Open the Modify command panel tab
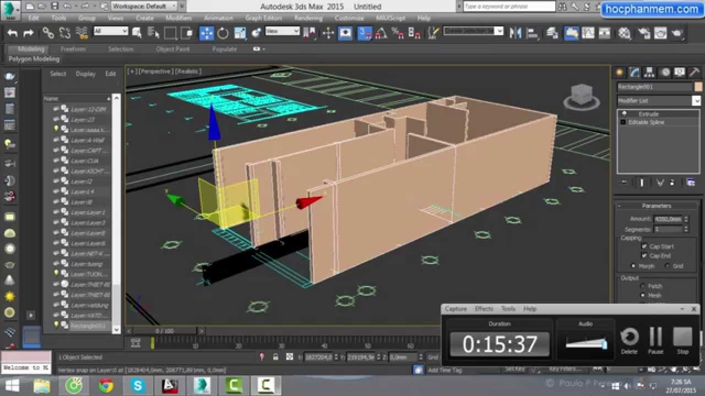The width and height of the screenshot is (705, 396). click(x=635, y=72)
